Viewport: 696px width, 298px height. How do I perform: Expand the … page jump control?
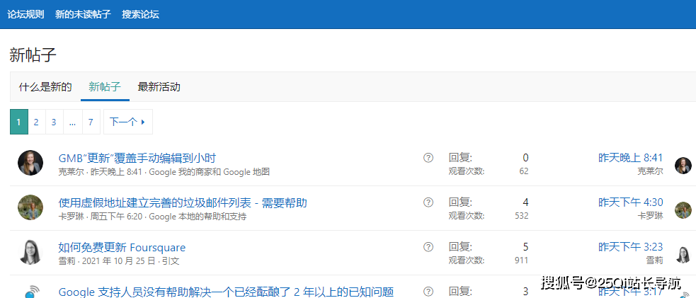point(72,122)
